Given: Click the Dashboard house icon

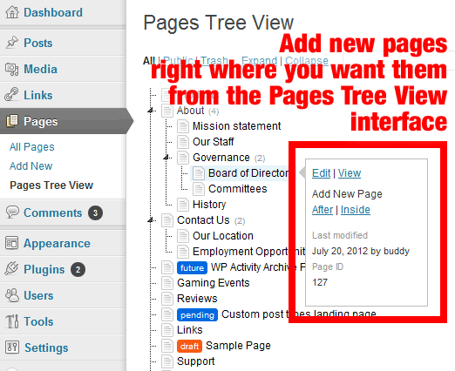Looking at the screenshot, I should coord(12,12).
